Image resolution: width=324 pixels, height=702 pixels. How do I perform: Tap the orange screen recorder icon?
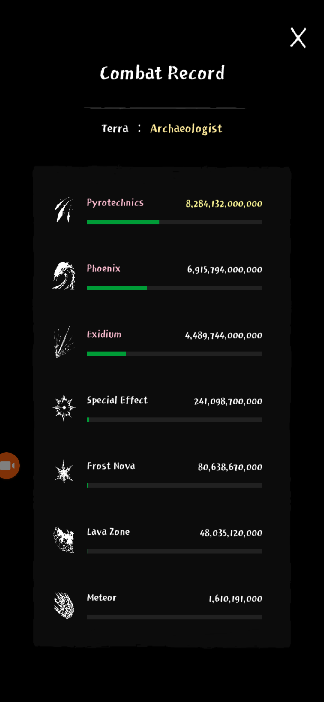(x=9, y=465)
